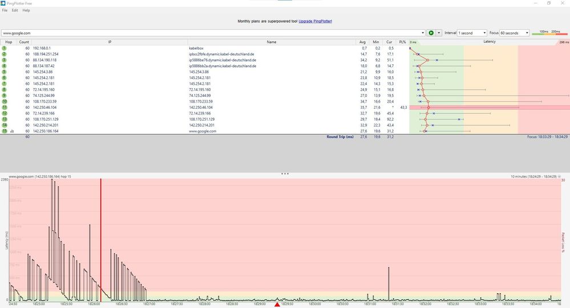The width and height of the screenshot is (570, 308).
Task: Select IP cell 88.134.187.42
Action: coord(43,66)
